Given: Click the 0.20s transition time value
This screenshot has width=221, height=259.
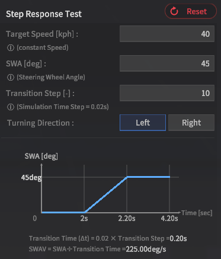Looking at the screenshot, I should point(178,238).
